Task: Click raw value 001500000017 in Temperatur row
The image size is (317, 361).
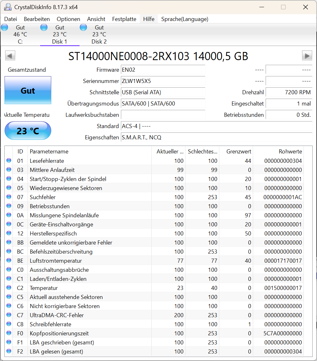Action: click(x=283, y=288)
